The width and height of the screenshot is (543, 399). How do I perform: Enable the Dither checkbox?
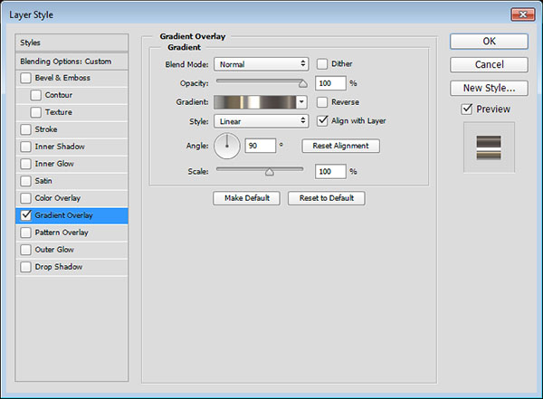pos(322,64)
